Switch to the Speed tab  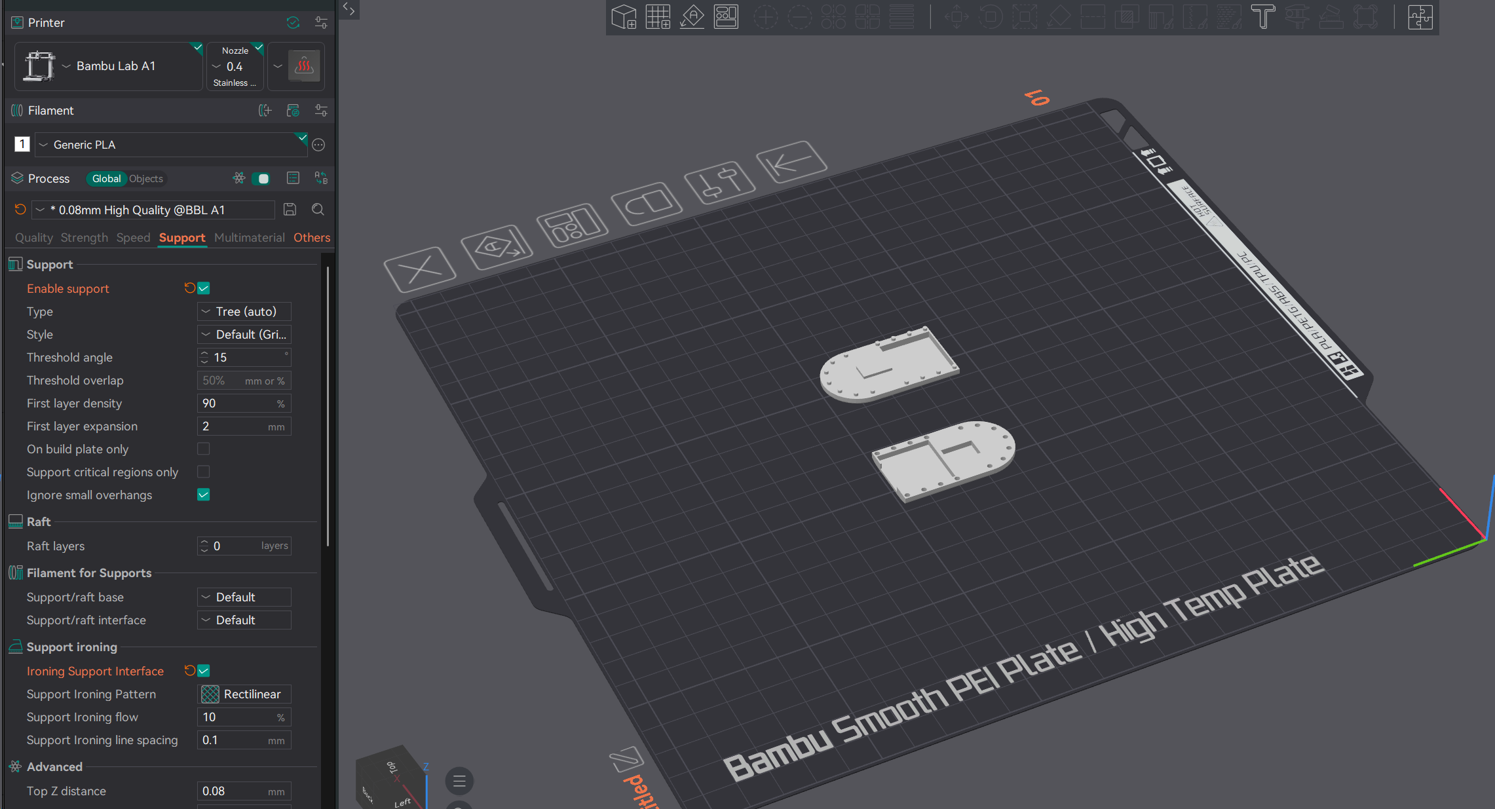133,237
